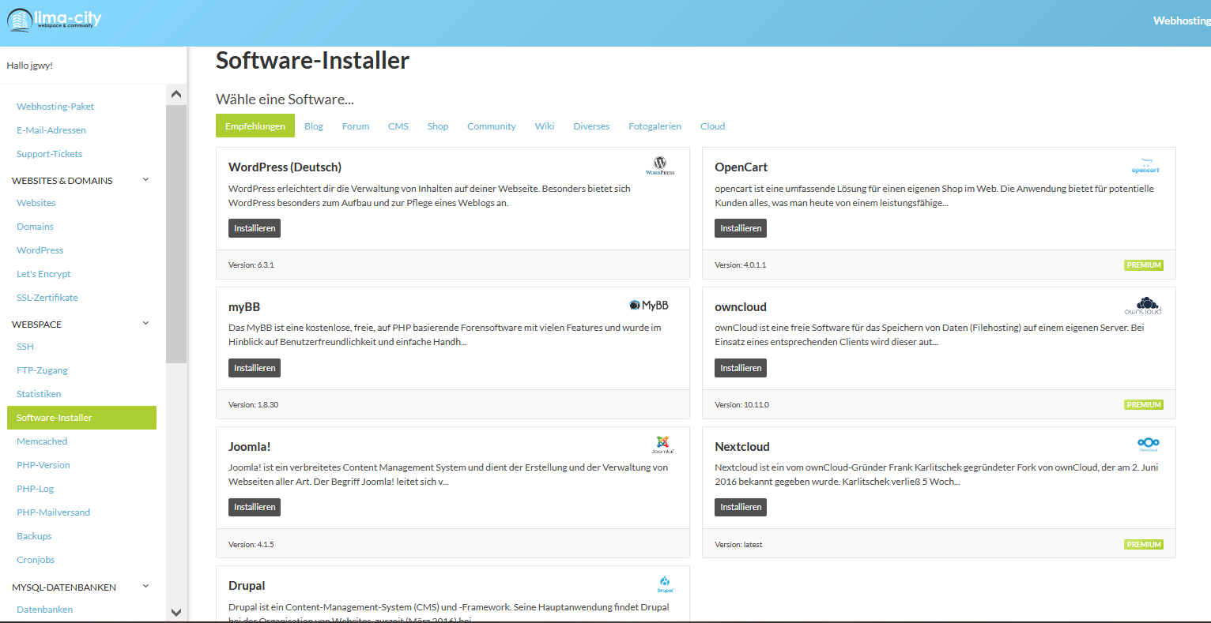Click the Joomla! logo icon

662,445
